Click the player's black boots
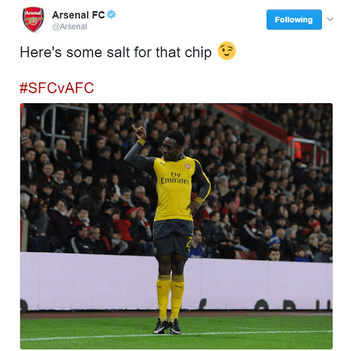The image size is (355, 351). [167, 326]
